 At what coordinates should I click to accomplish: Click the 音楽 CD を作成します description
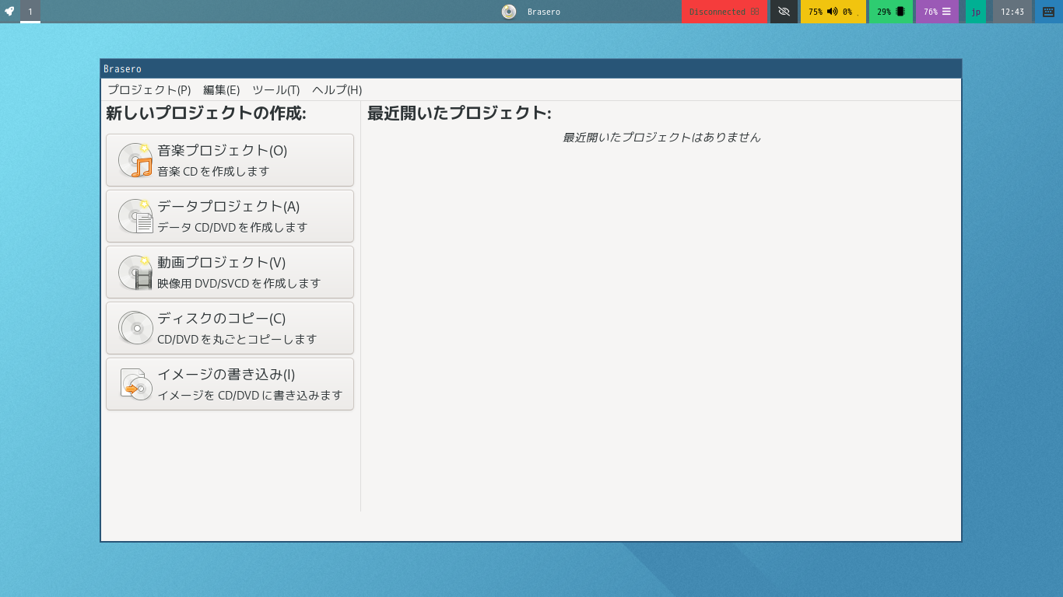(213, 171)
